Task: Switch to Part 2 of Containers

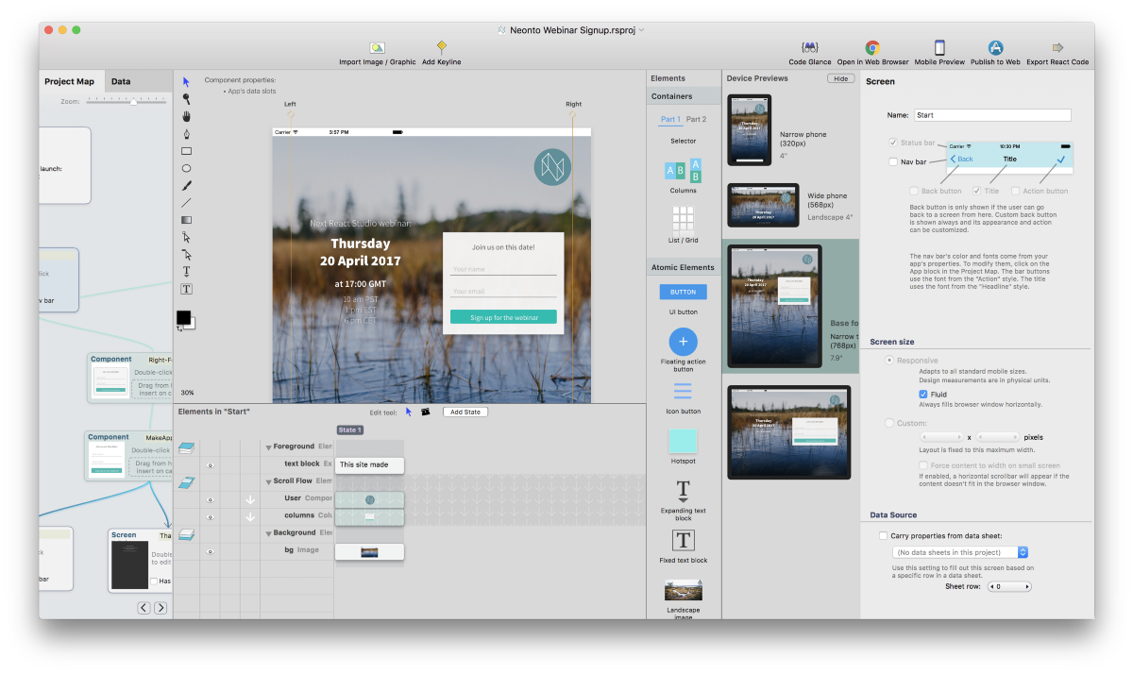Action: [x=696, y=120]
